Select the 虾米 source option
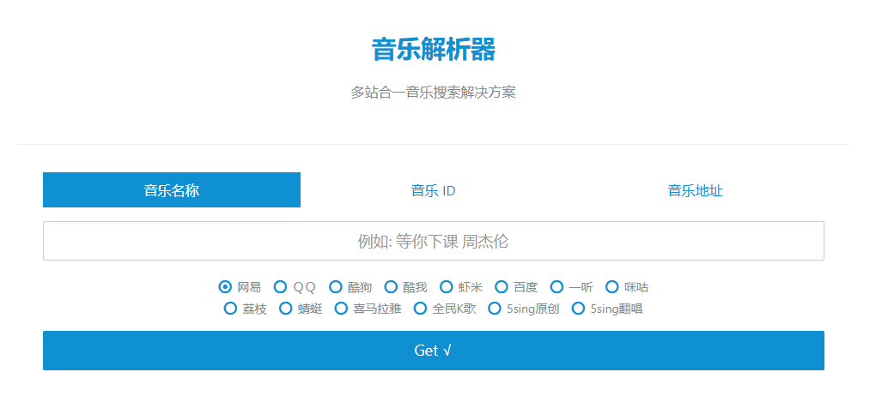The width and height of the screenshot is (876, 396). (447, 286)
